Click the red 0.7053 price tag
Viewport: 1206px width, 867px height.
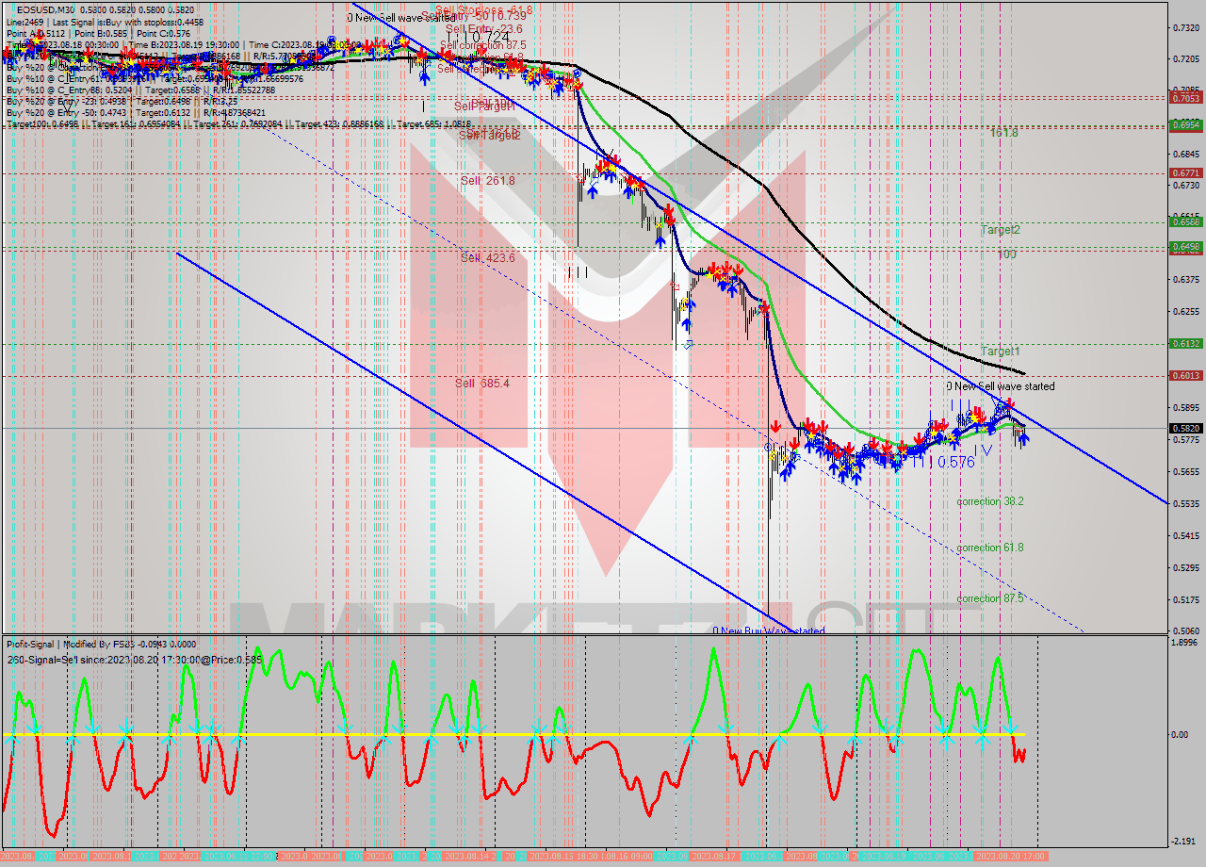(1184, 98)
